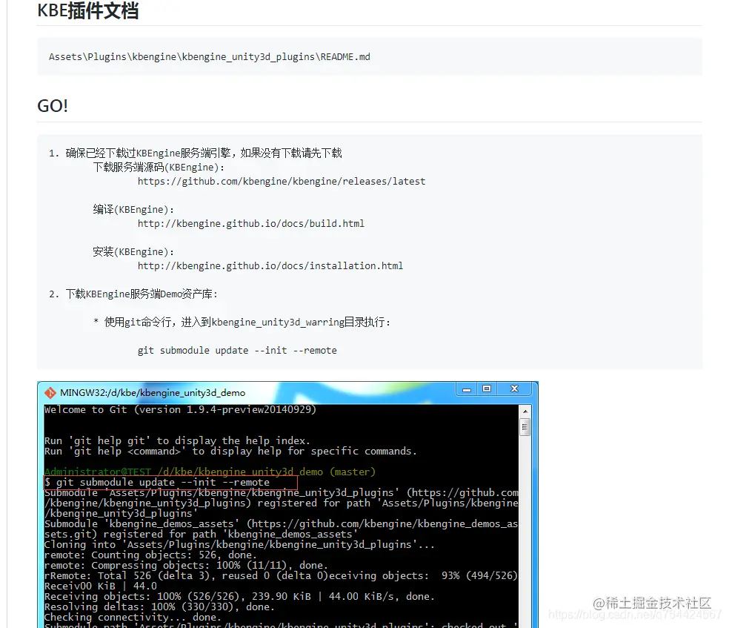Click the master branch label in the terminal
The height and width of the screenshot is (628, 729).
[x=352, y=472]
